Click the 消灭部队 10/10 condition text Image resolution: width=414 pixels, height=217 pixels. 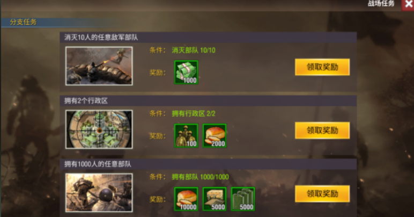pos(194,50)
